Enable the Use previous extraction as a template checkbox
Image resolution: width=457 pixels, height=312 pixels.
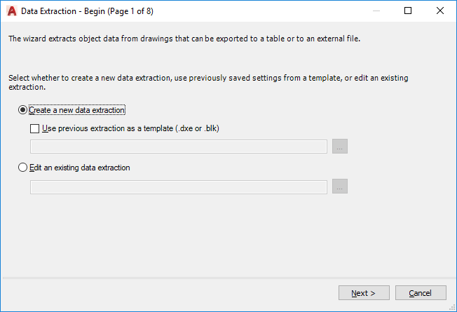pyautogui.click(x=35, y=129)
